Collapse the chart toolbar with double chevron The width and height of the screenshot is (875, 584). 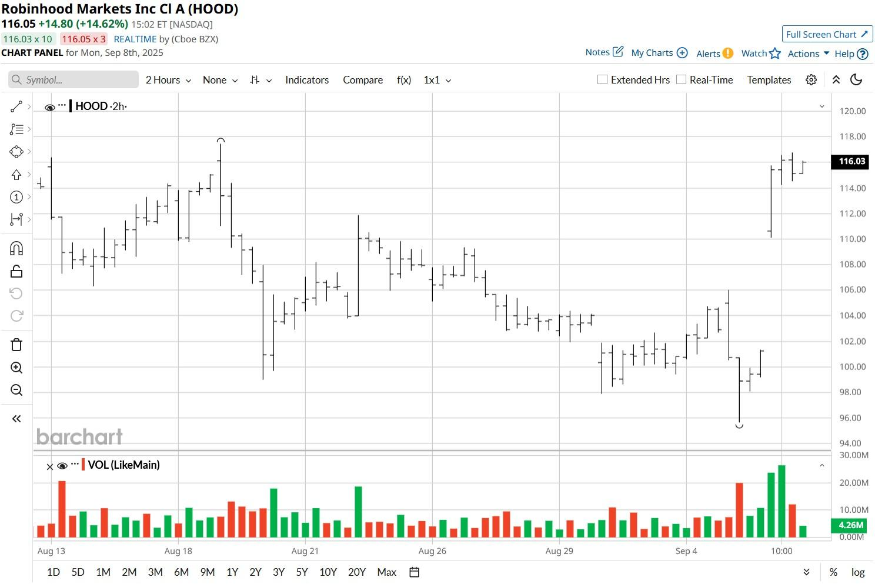836,80
